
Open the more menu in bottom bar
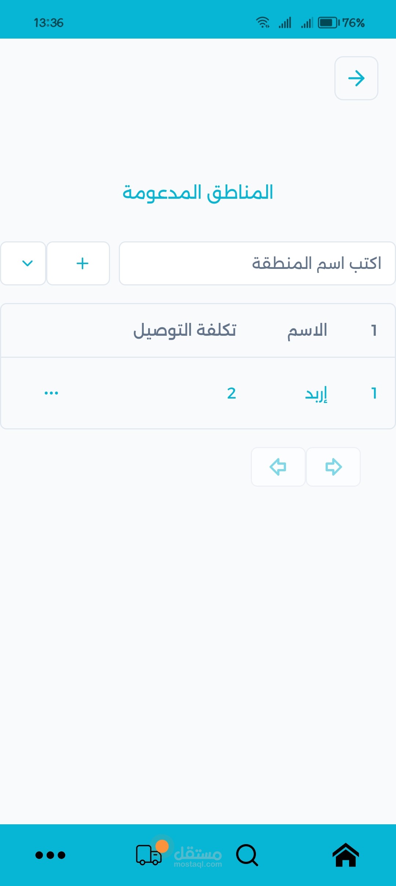click(50, 855)
